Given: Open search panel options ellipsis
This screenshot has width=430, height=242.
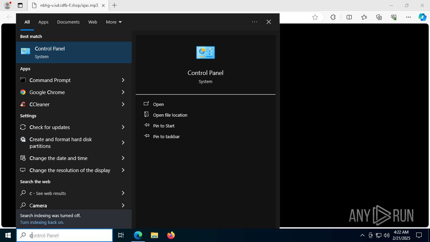Looking at the screenshot, I should tap(255, 22).
